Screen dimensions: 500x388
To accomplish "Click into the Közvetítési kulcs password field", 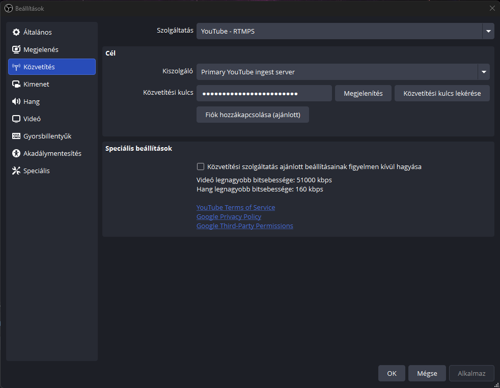I will point(264,94).
